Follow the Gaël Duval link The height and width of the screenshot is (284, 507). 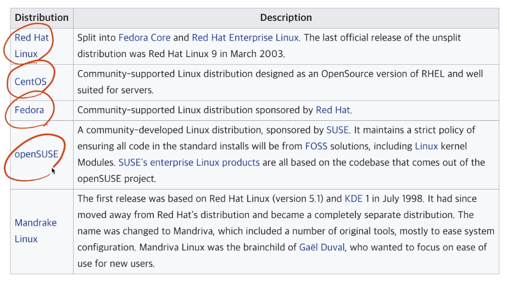(322, 247)
